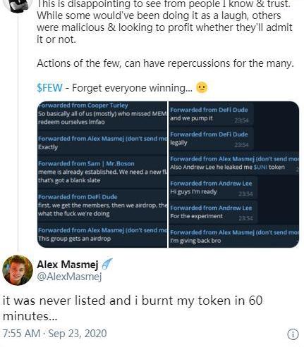The image size is (304, 347).
Task: Click the feather badge beside Alex Masmej
Action: 107,264
